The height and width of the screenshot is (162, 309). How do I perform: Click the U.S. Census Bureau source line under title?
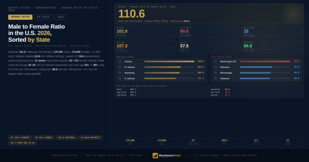[49, 46]
